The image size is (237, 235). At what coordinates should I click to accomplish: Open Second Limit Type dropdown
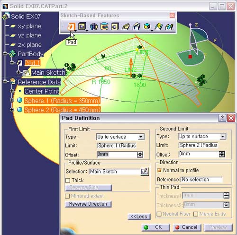(223, 137)
